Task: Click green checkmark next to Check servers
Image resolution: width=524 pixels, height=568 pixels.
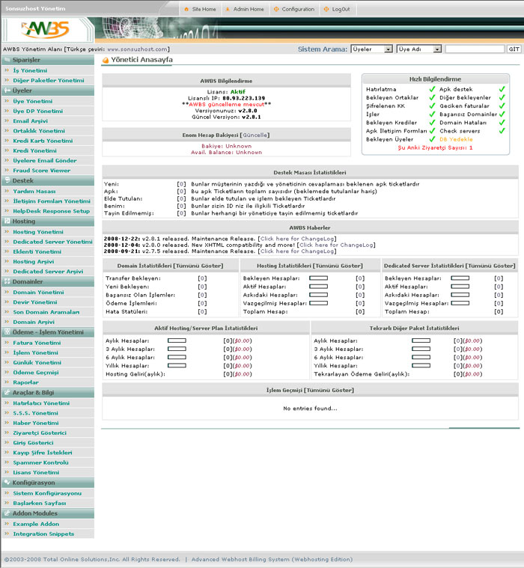Action: point(502,131)
